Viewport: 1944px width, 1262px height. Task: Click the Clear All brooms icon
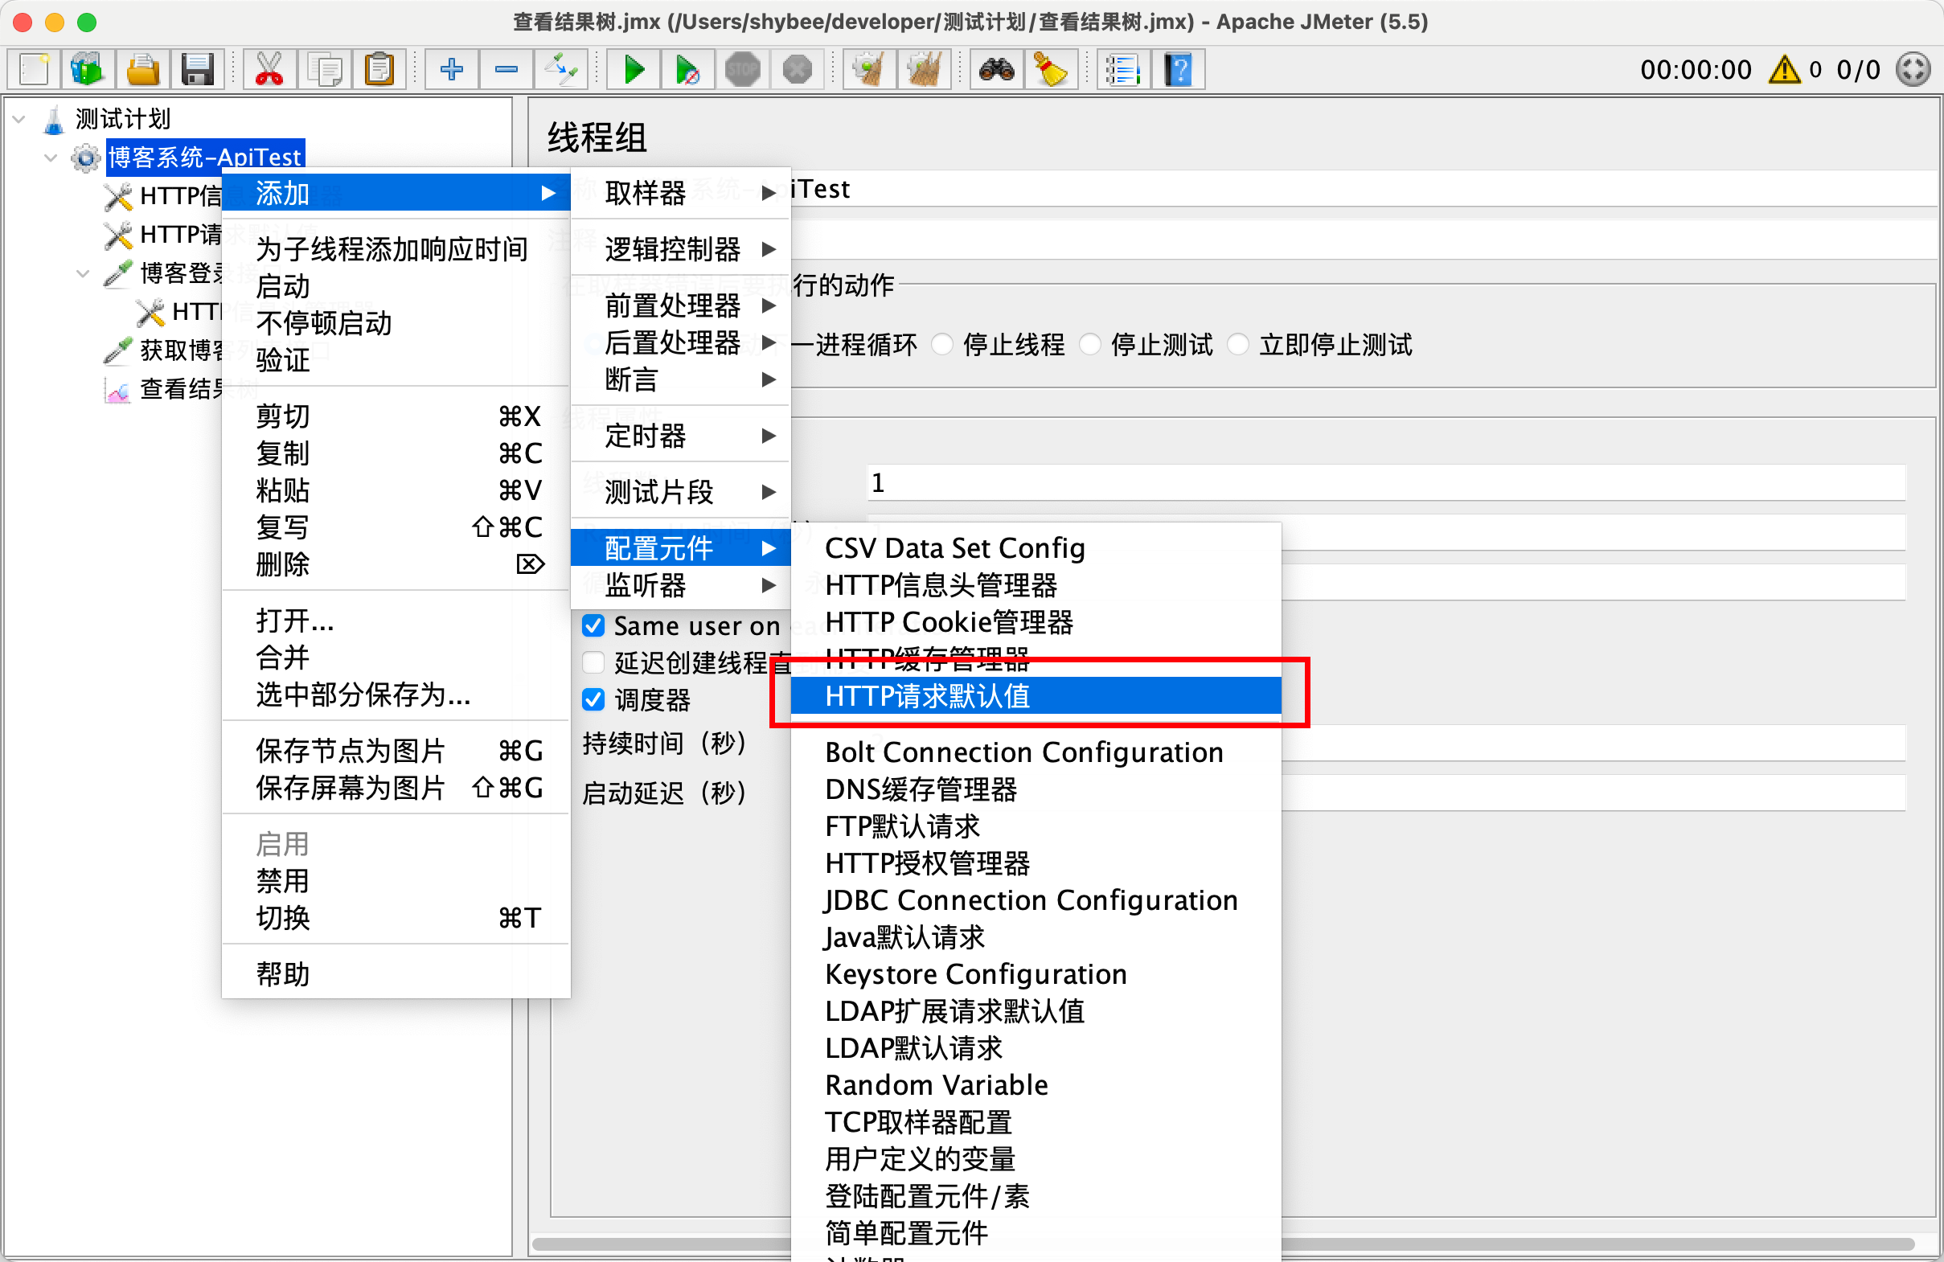[924, 70]
